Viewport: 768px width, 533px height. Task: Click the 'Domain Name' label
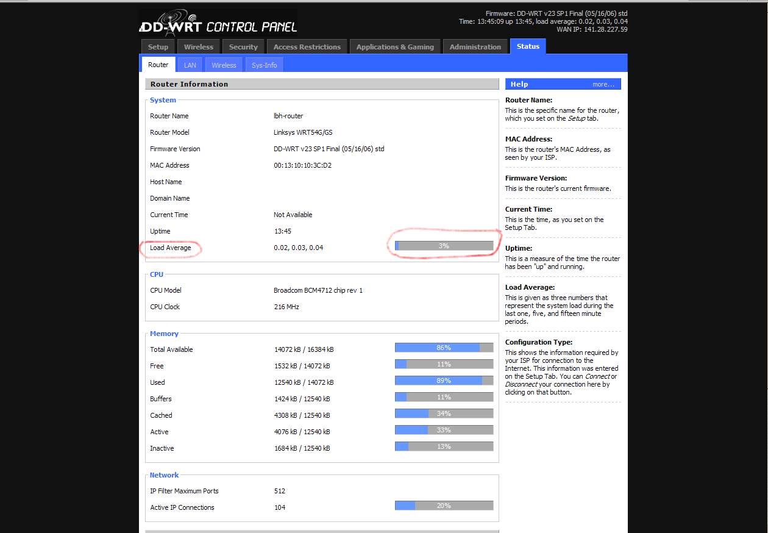click(x=169, y=198)
